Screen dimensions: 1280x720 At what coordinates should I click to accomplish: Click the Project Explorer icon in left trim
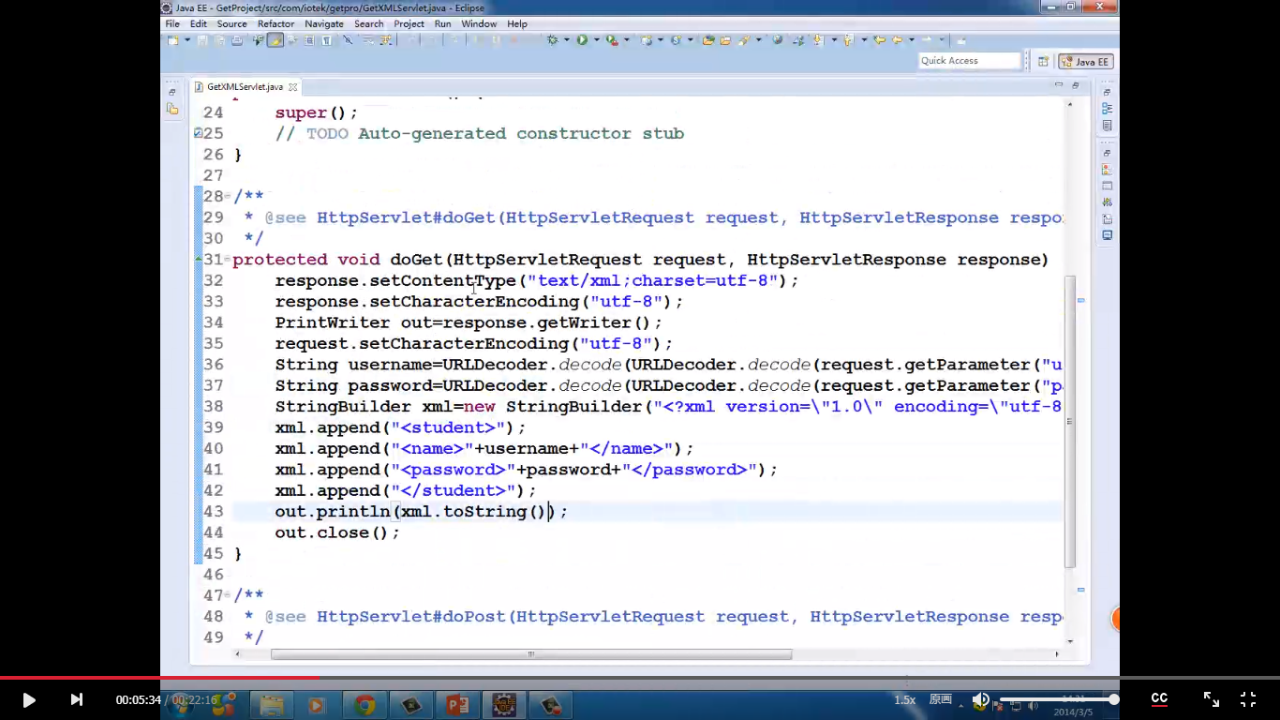[172, 109]
